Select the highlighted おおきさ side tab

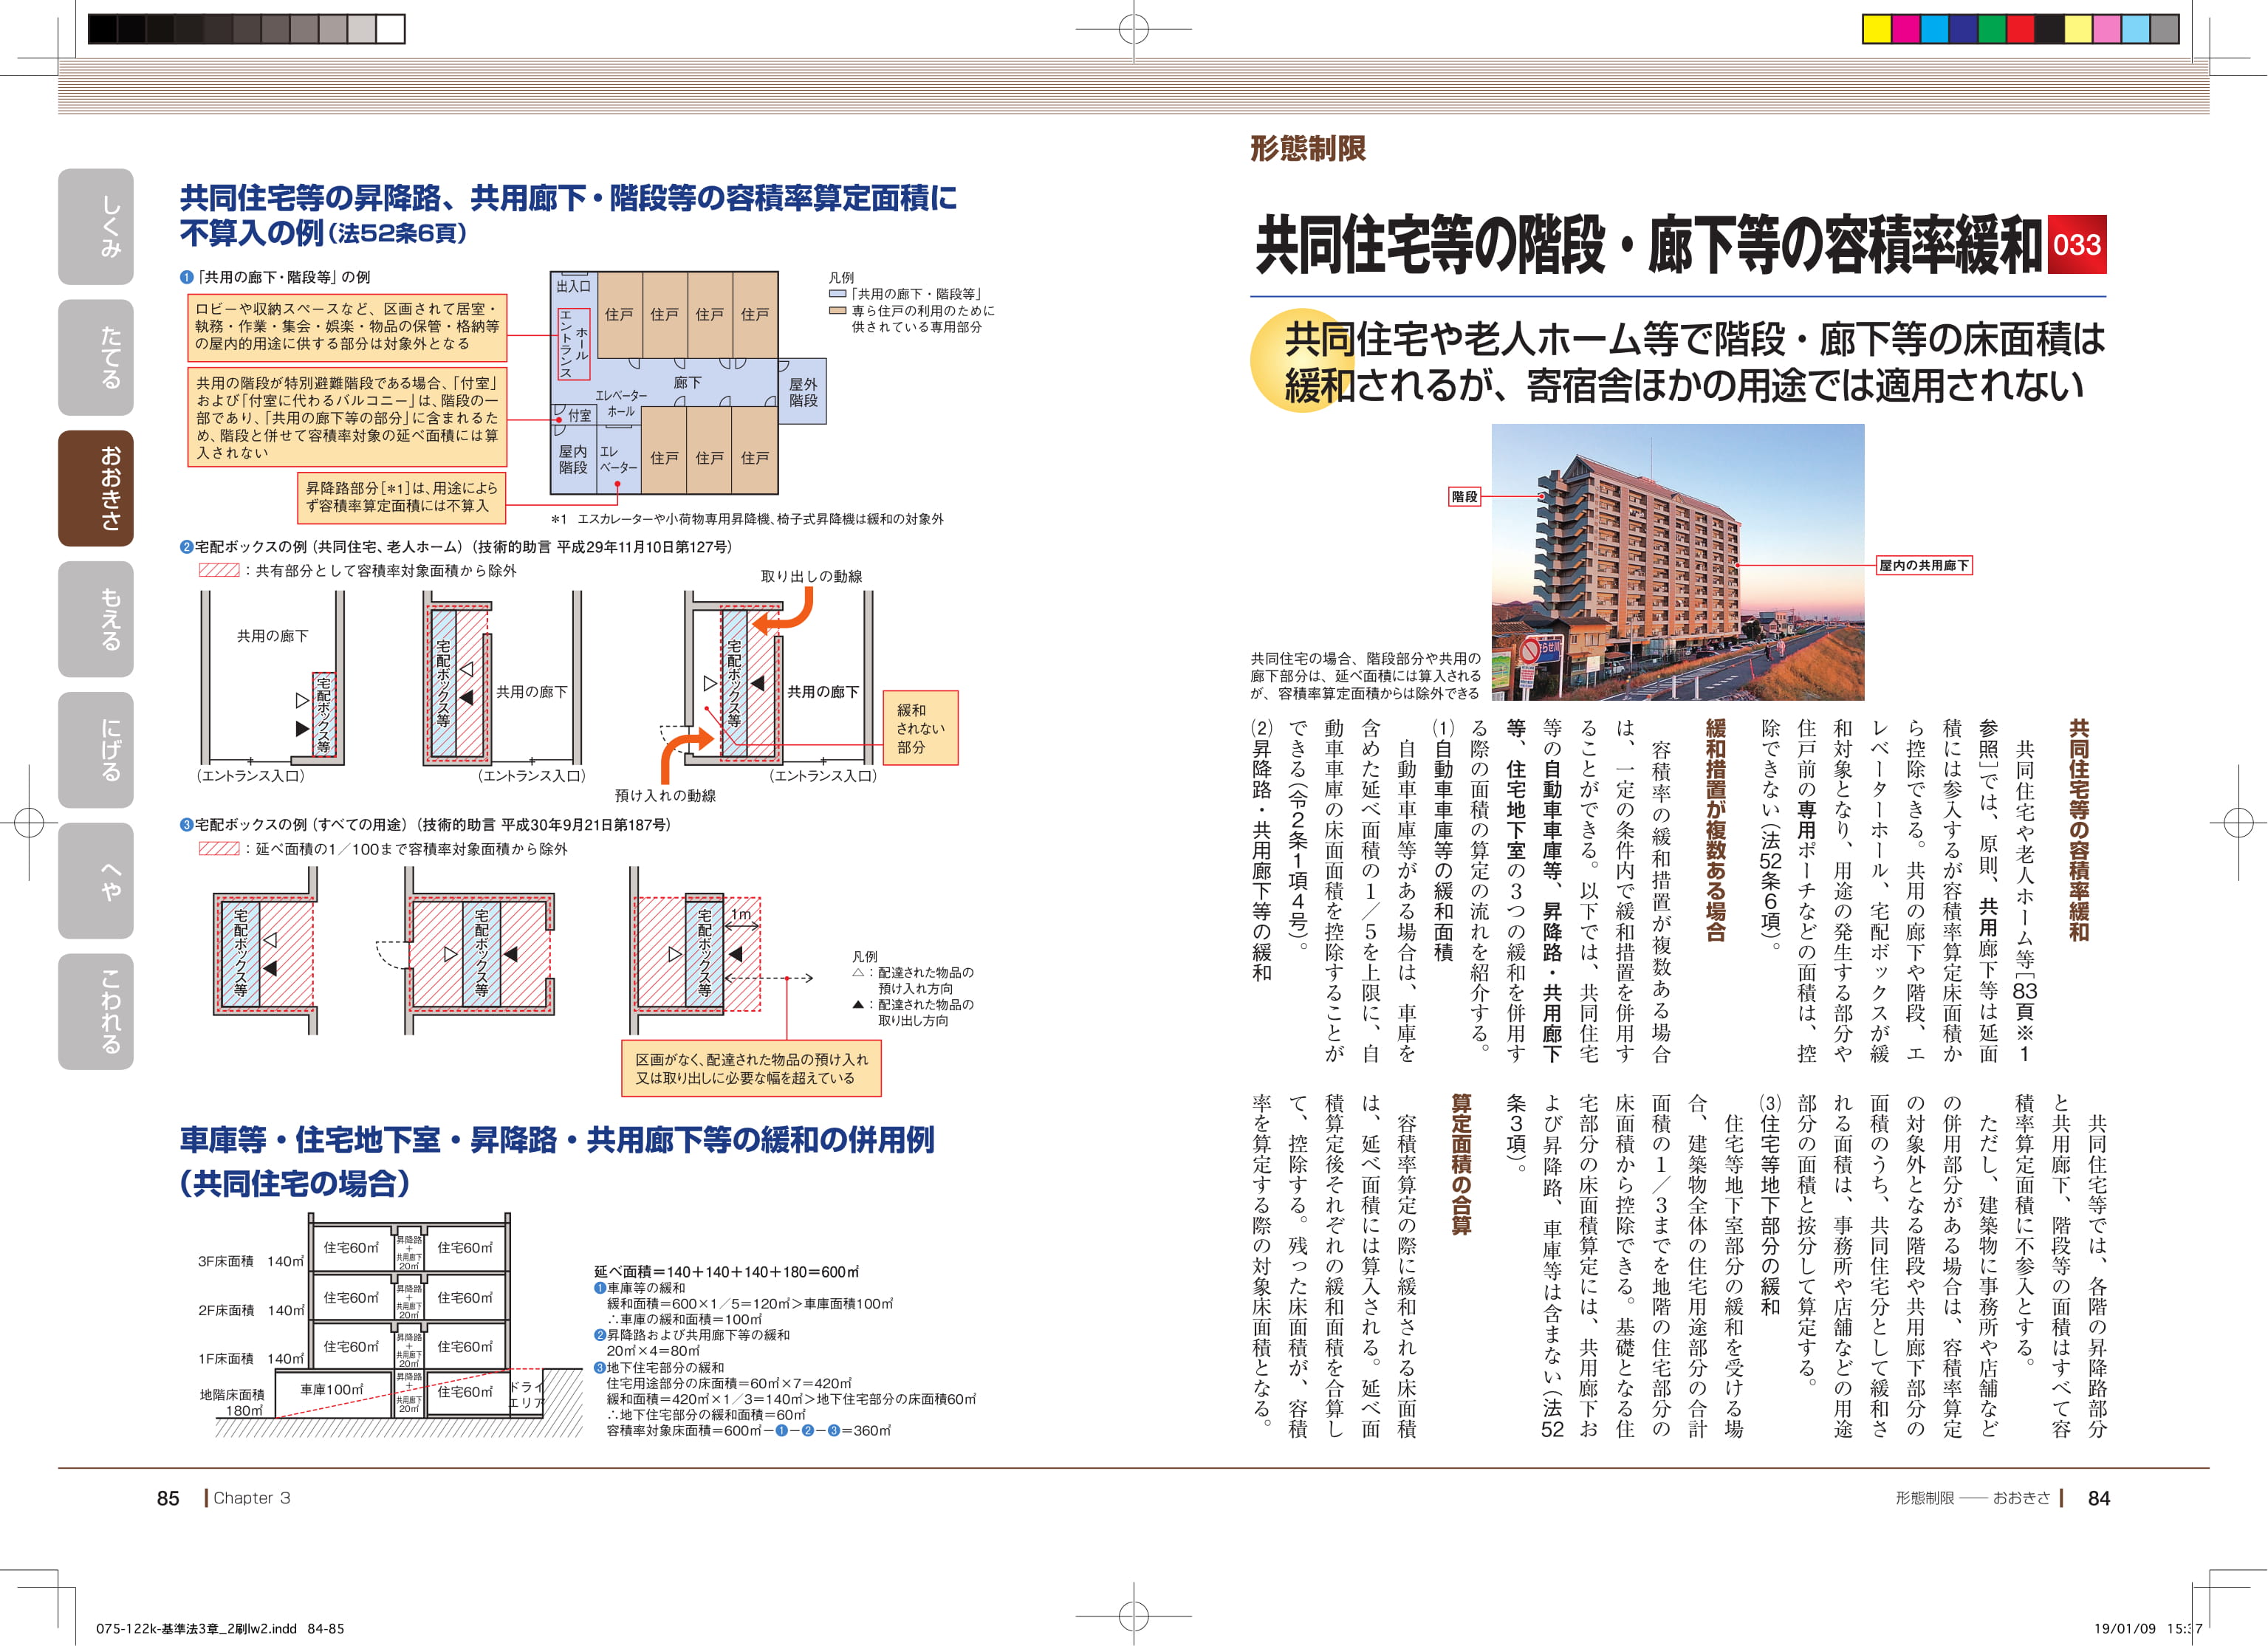(x=96, y=488)
